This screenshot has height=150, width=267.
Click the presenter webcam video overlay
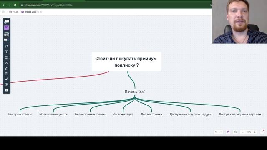(x=239, y=22)
